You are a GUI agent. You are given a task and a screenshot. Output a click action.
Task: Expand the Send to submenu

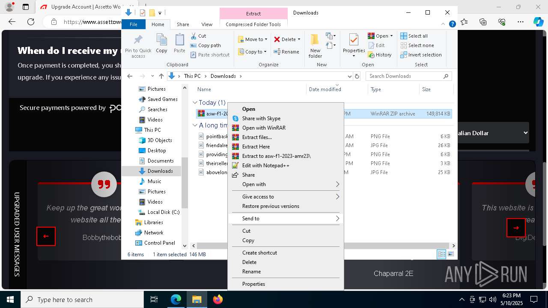point(286,219)
